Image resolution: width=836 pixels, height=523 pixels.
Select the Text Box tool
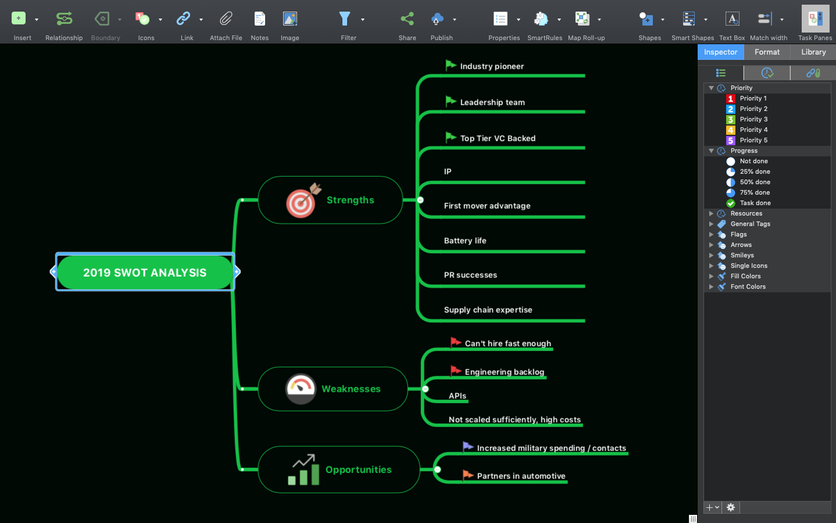point(732,18)
